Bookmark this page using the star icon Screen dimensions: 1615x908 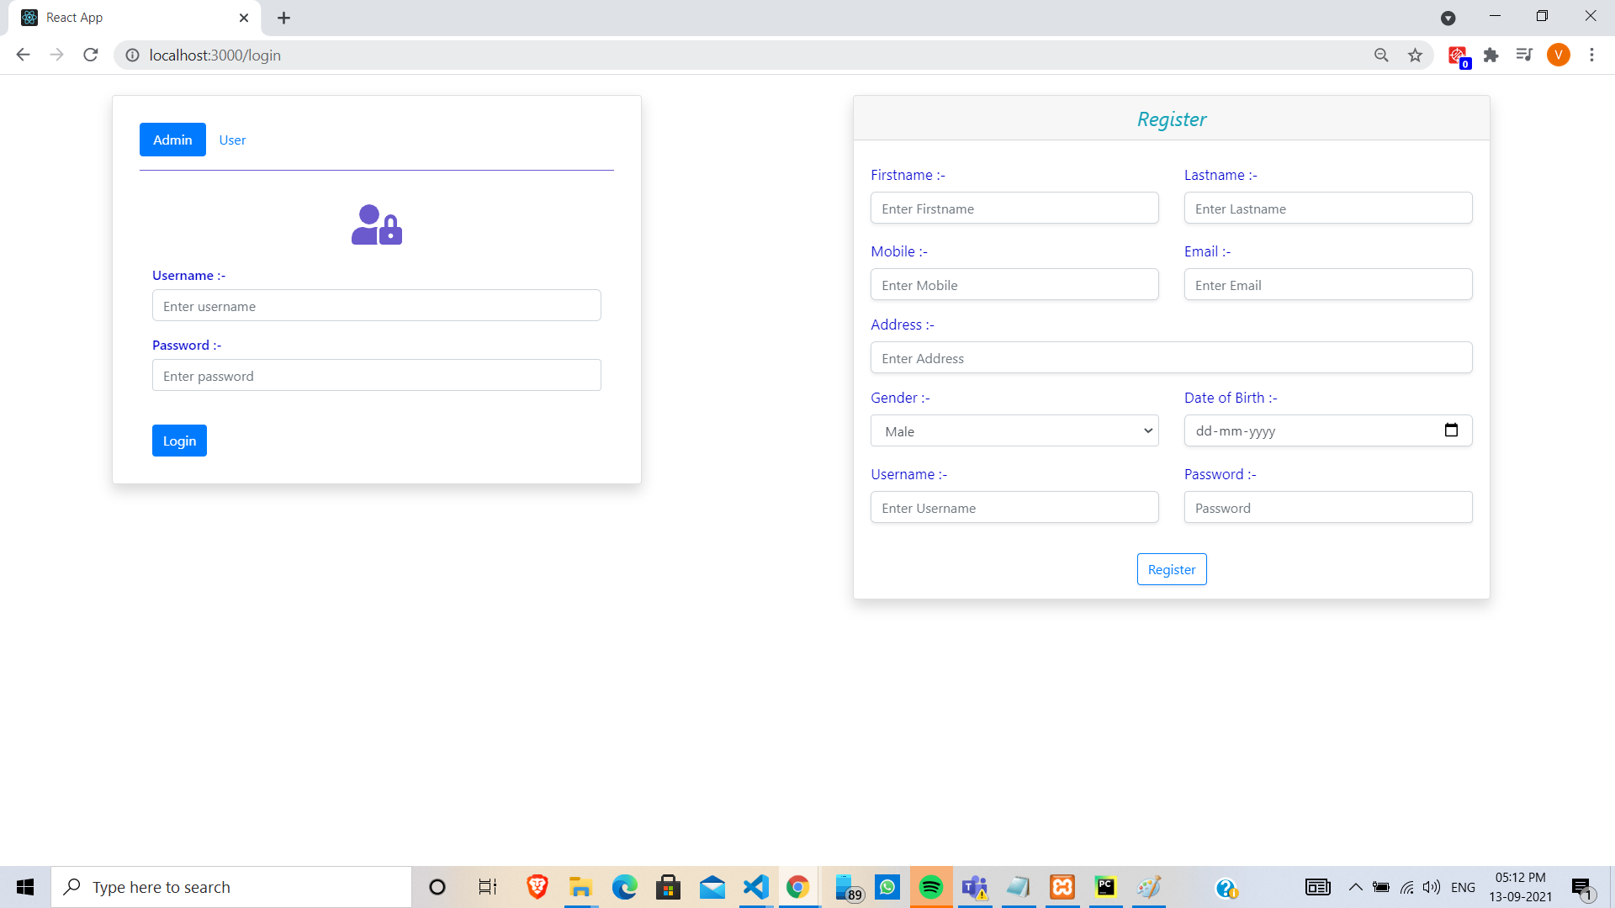point(1416,55)
